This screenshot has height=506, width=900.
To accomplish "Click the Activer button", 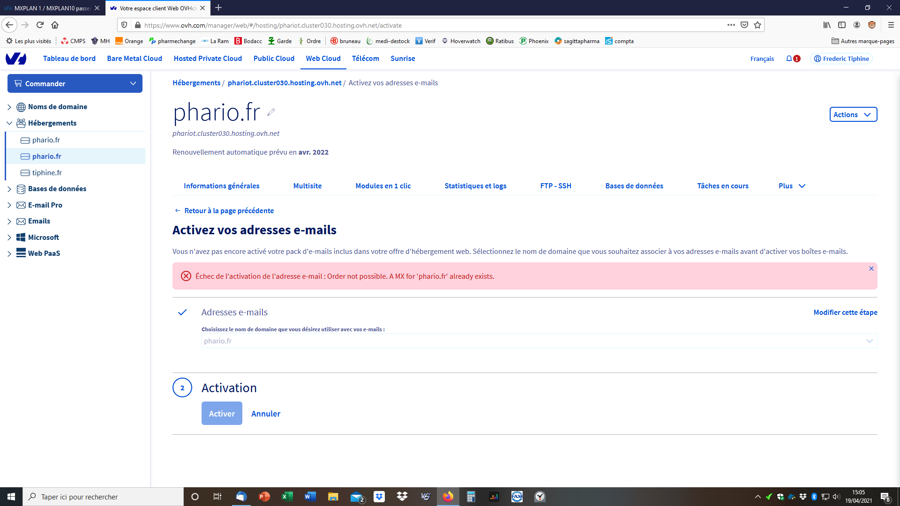I will point(222,414).
